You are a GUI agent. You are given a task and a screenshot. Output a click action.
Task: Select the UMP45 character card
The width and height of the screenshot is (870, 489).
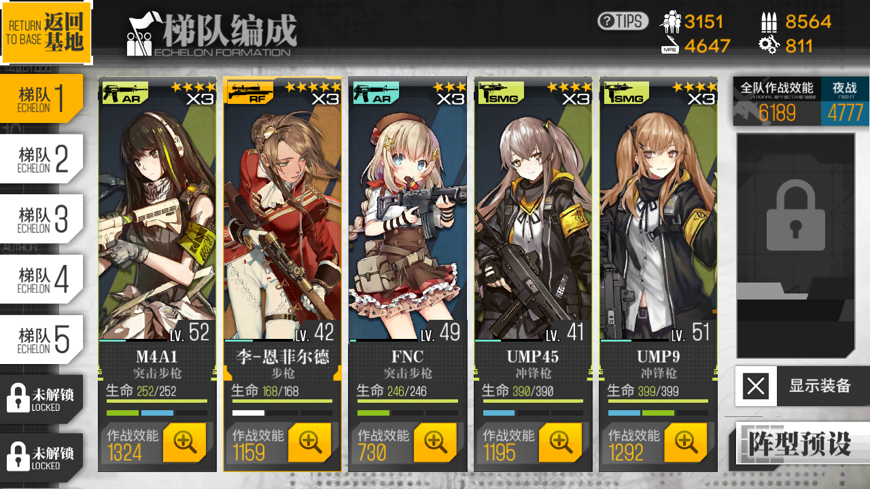(x=533, y=274)
